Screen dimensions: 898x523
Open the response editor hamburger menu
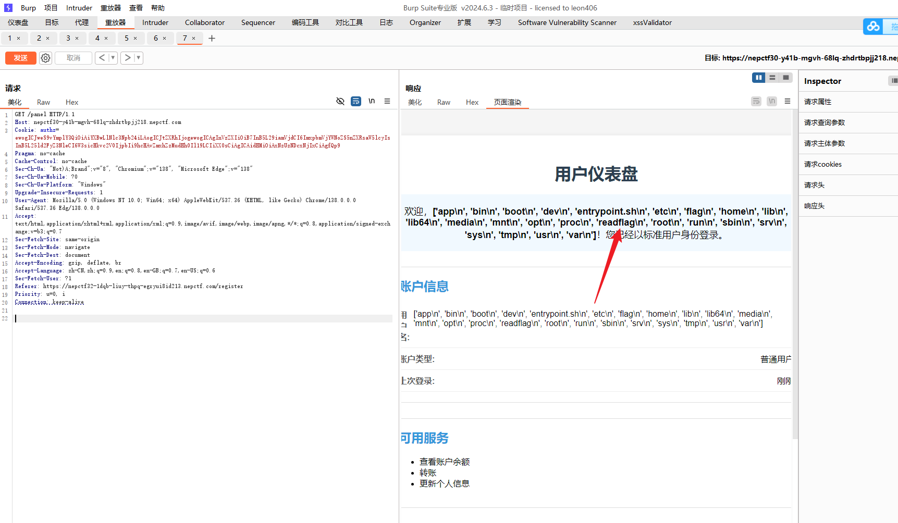pyautogui.click(x=787, y=101)
